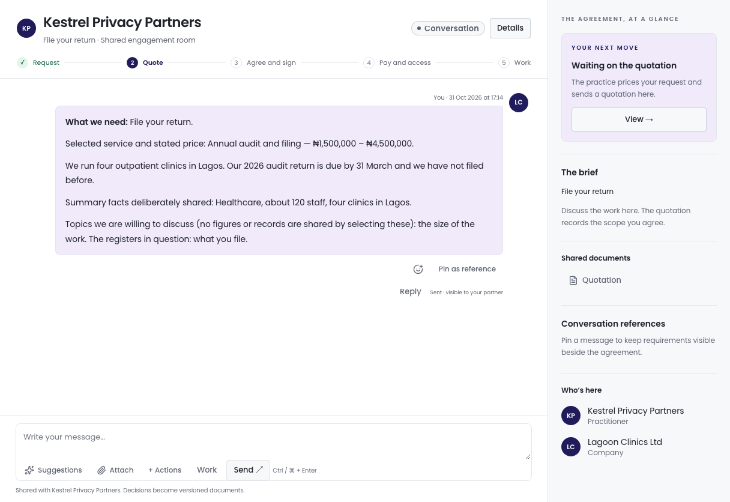Go to the Agree and sign step
Screen dimensions: 730x502
click(271, 62)
